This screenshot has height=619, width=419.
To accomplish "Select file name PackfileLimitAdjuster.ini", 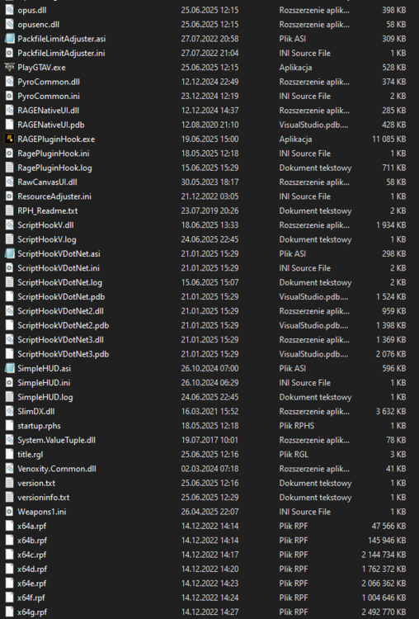I will pyautogui.click(x=61, y=53).
